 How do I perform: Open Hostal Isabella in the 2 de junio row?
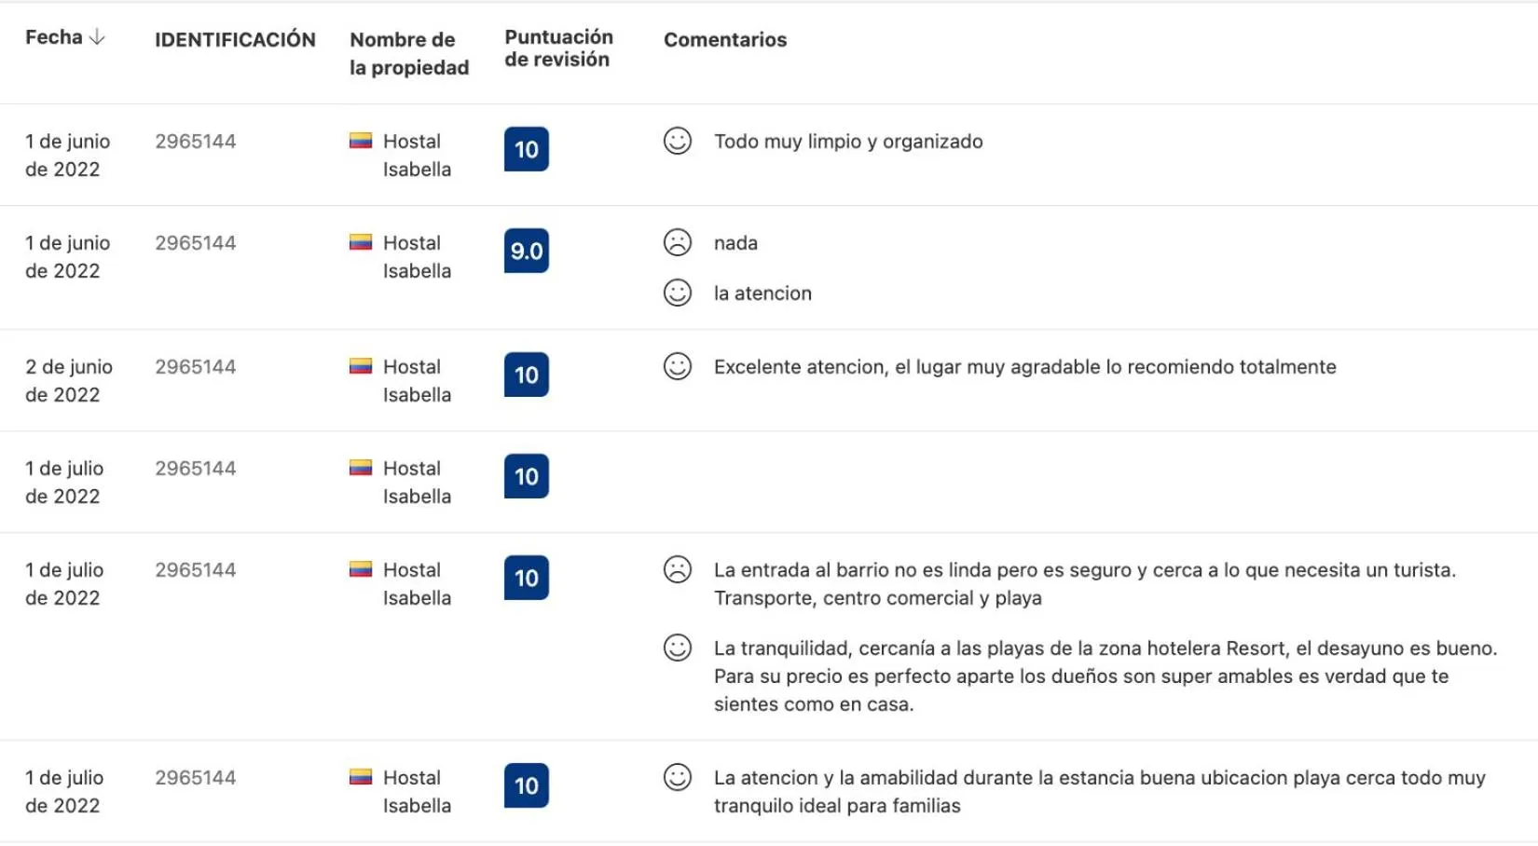coord(416,380)
